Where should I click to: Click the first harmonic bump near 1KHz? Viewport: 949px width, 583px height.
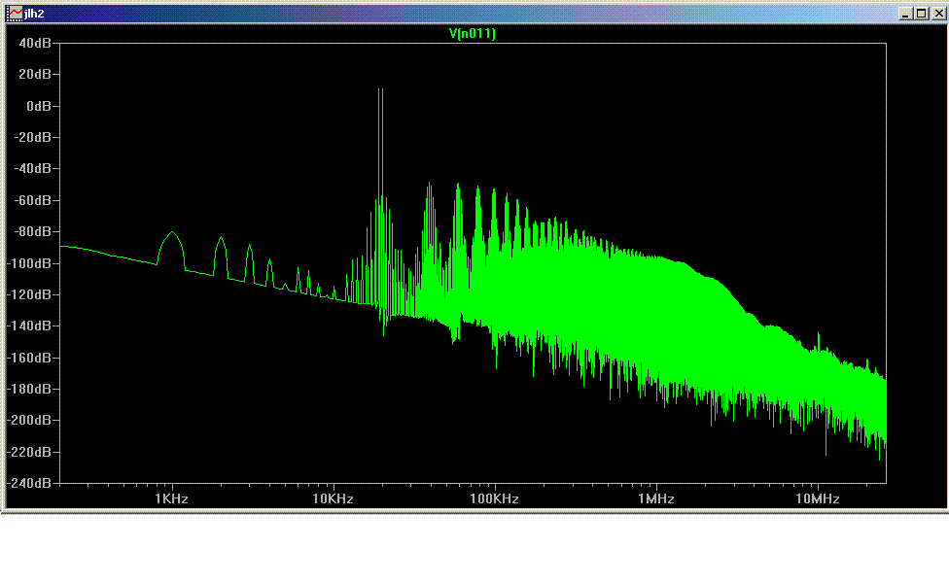[x=172, y=234]
